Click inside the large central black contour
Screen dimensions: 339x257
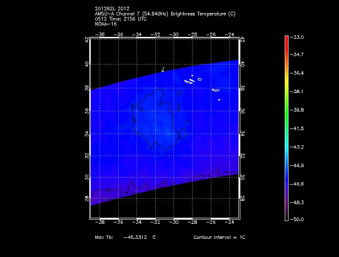[157, 124]
